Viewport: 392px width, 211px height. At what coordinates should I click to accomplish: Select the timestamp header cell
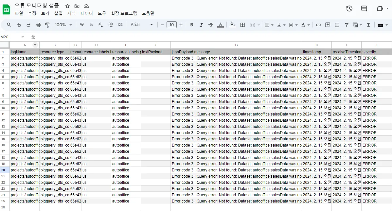pos(317,52)
